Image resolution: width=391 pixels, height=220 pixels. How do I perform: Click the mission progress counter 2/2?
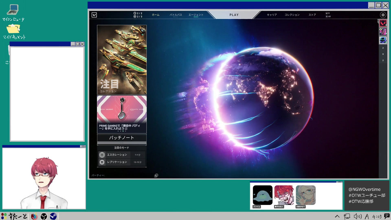tap(138, 13)
